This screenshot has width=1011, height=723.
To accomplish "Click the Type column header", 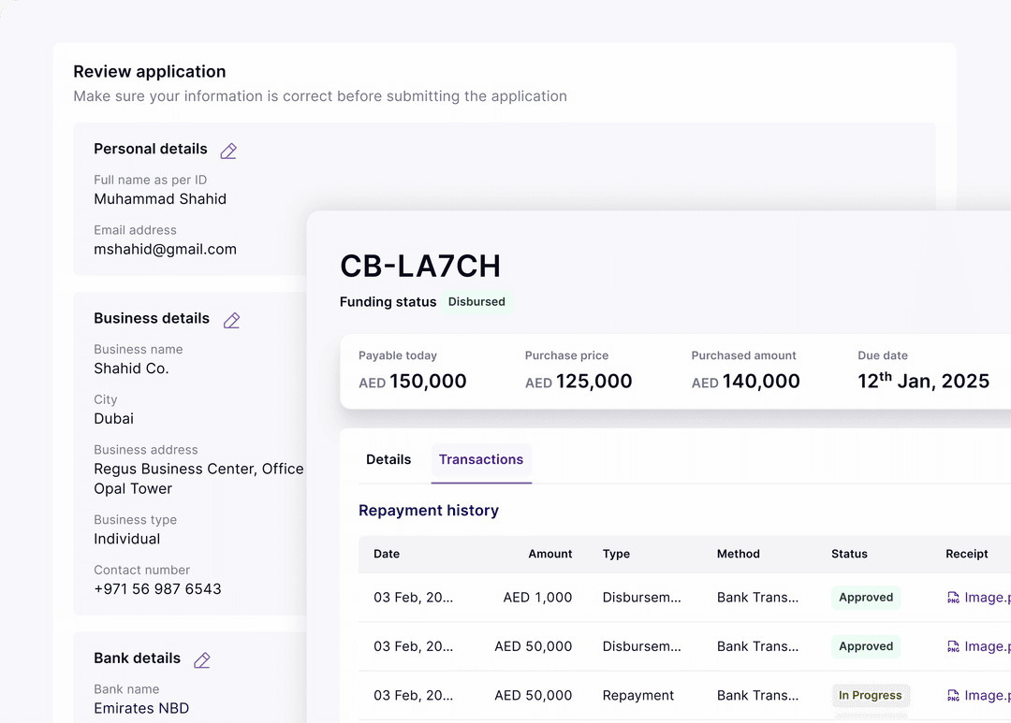I will 616,554.
